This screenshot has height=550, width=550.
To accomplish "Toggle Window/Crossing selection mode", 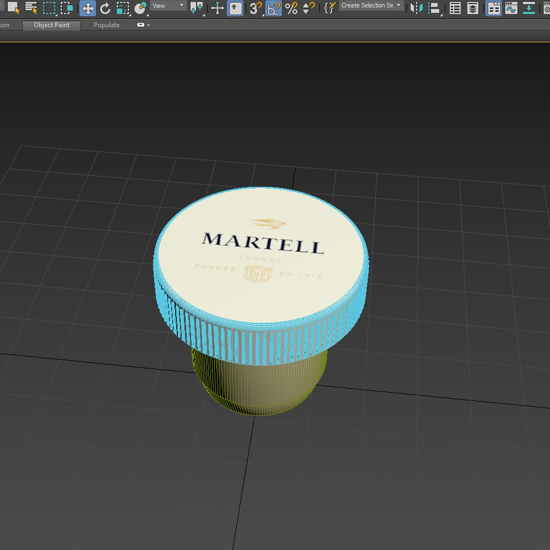I will click(x=66, y=8).
